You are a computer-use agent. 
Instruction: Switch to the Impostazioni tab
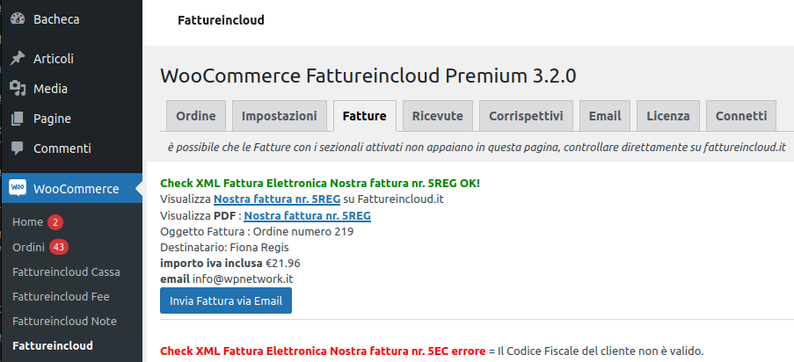(280, 116)
